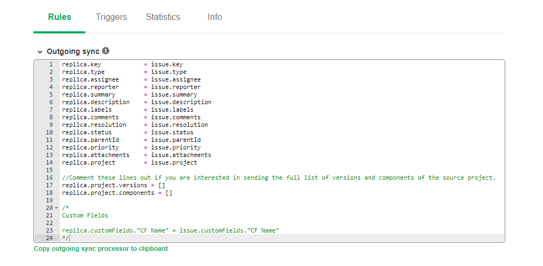Click the green comment line 16
The width and height of the screenshot is (543, 266).
point(279,178)
